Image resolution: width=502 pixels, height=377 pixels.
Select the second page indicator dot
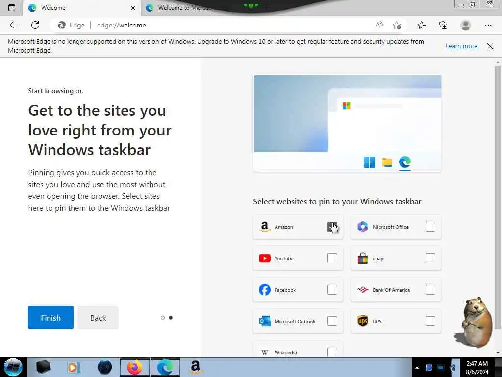click(171, 318)
